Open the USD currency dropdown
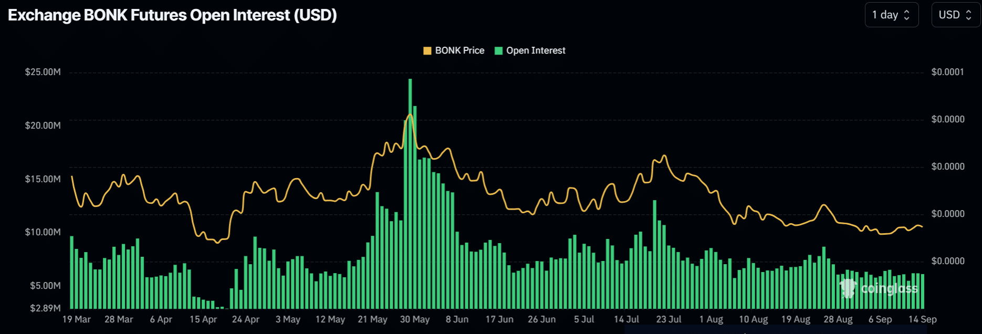Screen dimensions: 982x334 tap(955, 15)
